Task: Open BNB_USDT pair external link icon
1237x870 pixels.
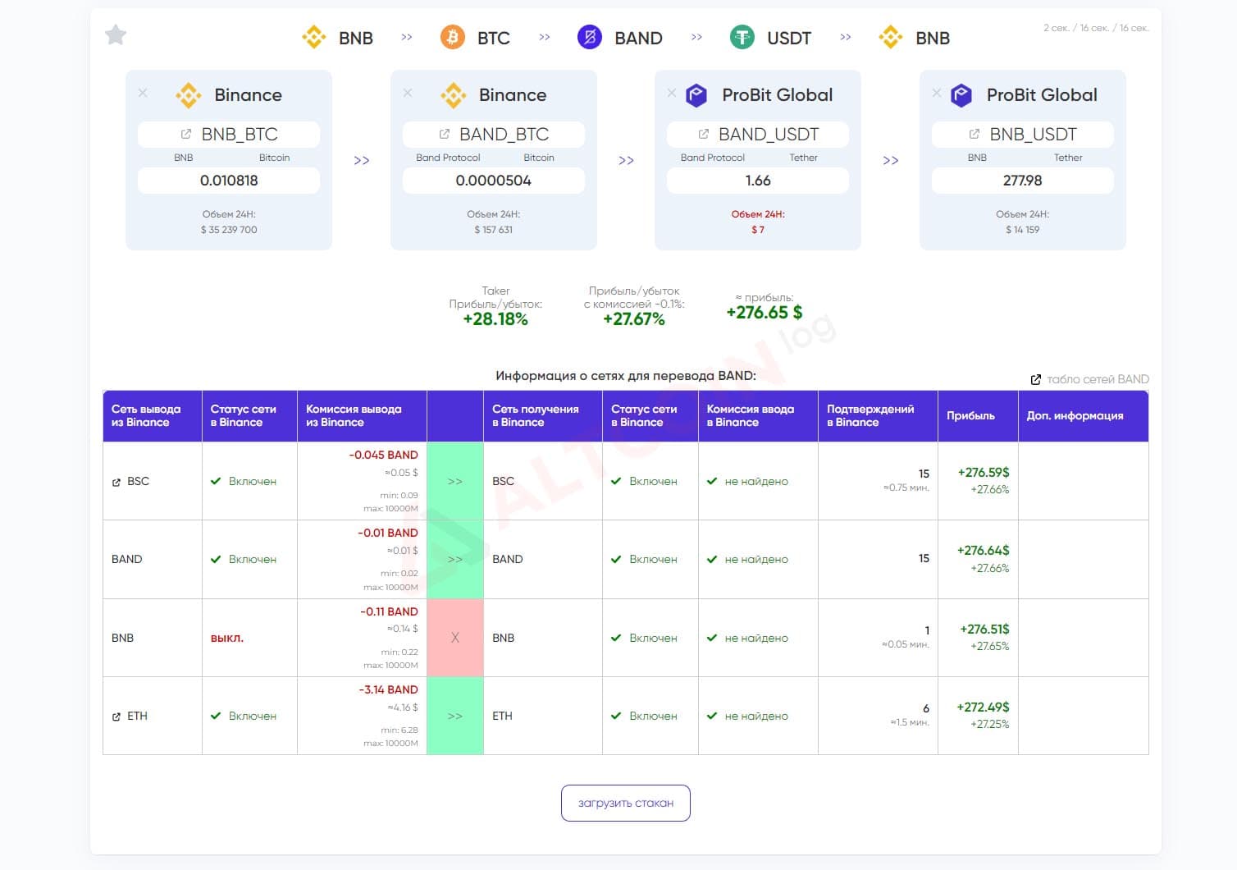Action: 975,134
